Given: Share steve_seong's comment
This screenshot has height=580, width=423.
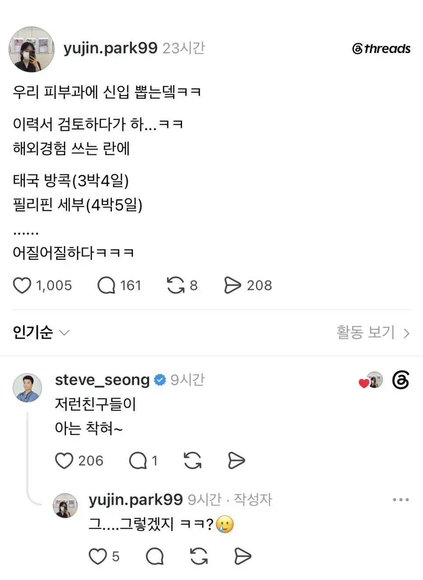Looking at the screenshot, I should 236,460.
